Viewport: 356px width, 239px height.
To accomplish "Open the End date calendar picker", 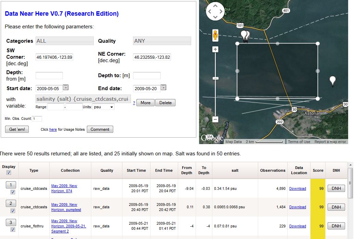I will tap(163, 87).
